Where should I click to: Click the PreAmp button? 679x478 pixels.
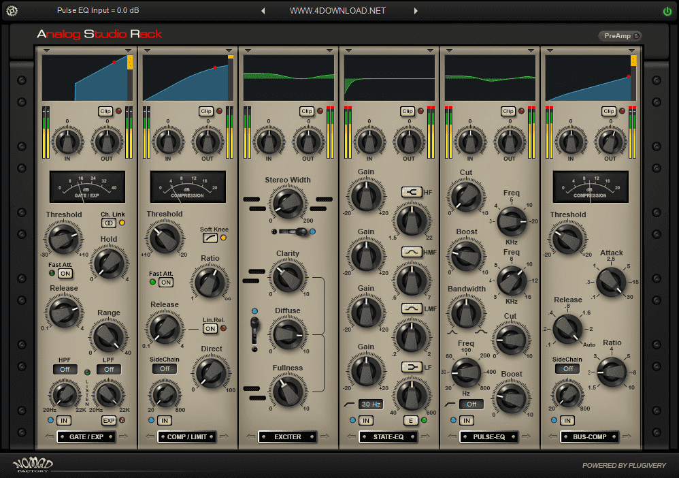[620, 36]
